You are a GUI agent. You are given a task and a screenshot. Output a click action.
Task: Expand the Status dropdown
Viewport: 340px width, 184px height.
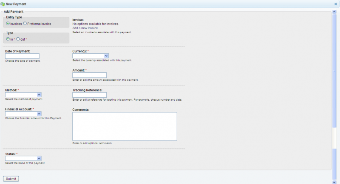[39, 159]
